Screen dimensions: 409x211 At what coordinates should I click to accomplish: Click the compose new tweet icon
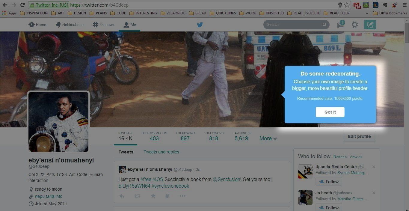(x=370, y=25)
